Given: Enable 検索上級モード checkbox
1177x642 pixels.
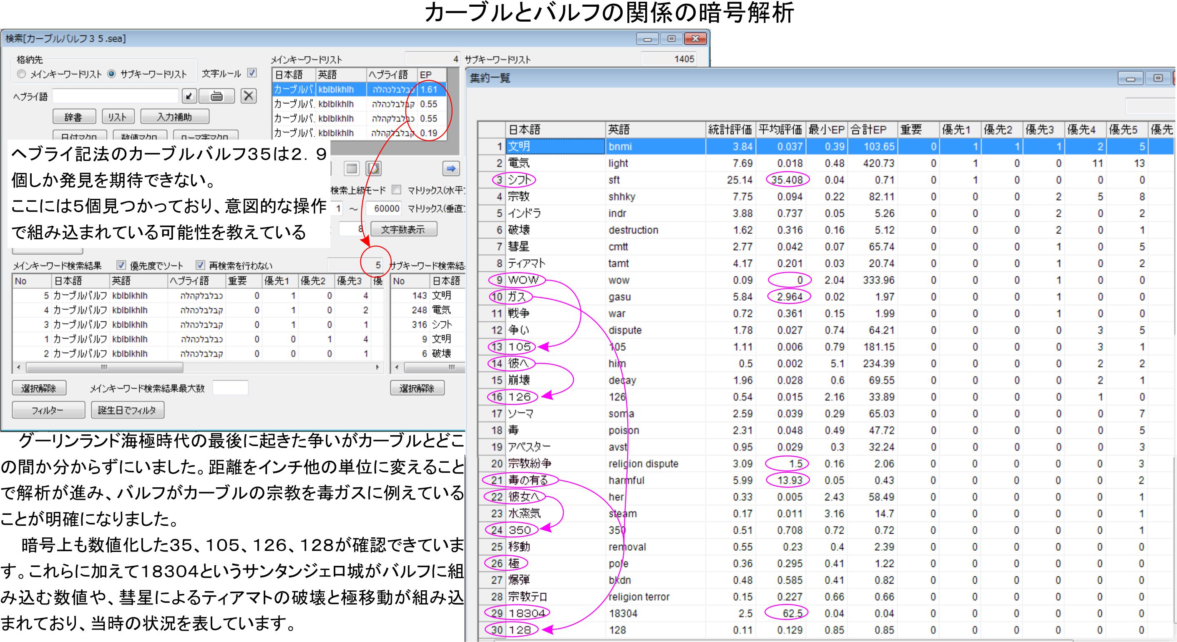Looking at the screenshot, I should 397,190.
